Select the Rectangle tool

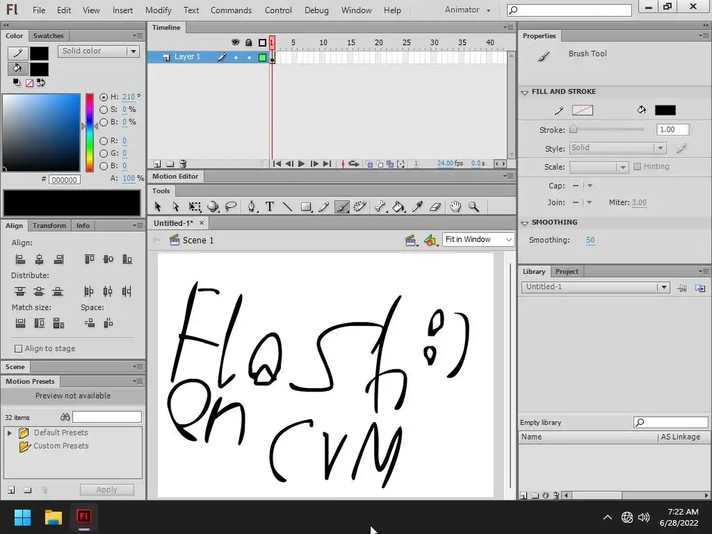(306, 207)
